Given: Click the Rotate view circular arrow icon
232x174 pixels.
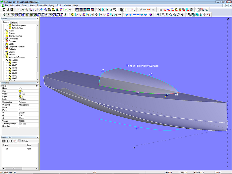Looking at the screenshot, I should click(179, 15).
